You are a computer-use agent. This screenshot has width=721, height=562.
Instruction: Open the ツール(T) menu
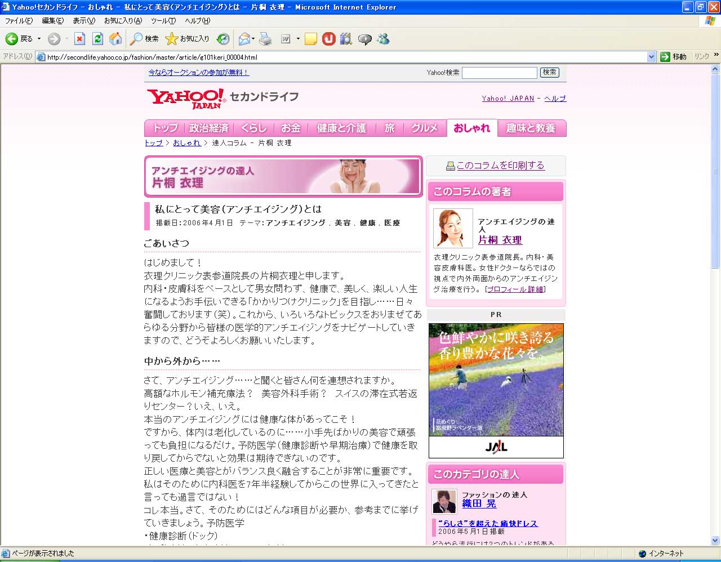163,21
